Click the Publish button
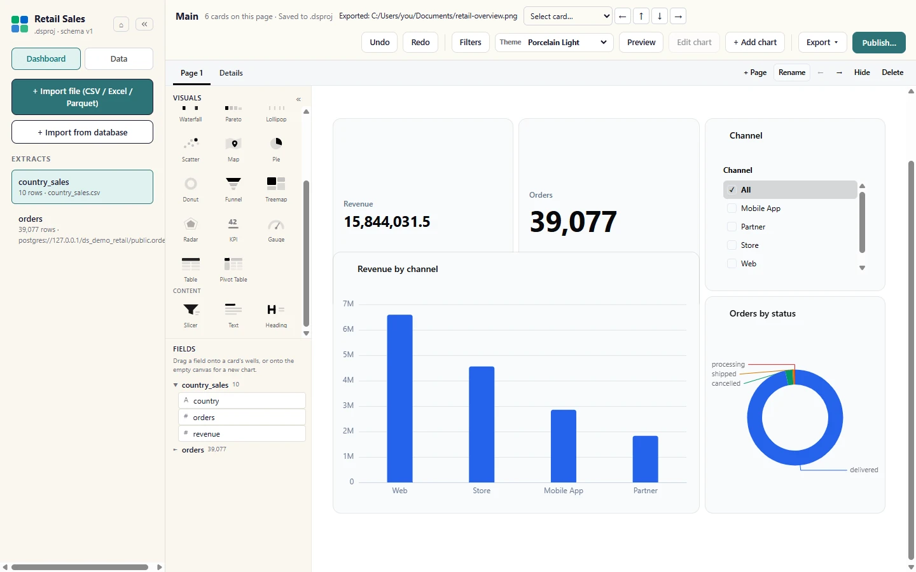This screenshot has height=572, width=916. 879,43
